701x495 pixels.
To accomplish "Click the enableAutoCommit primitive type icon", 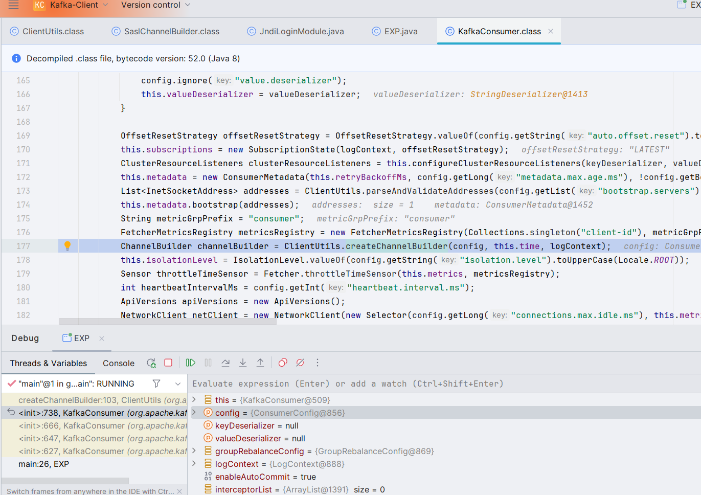I will tap(208, 477).
